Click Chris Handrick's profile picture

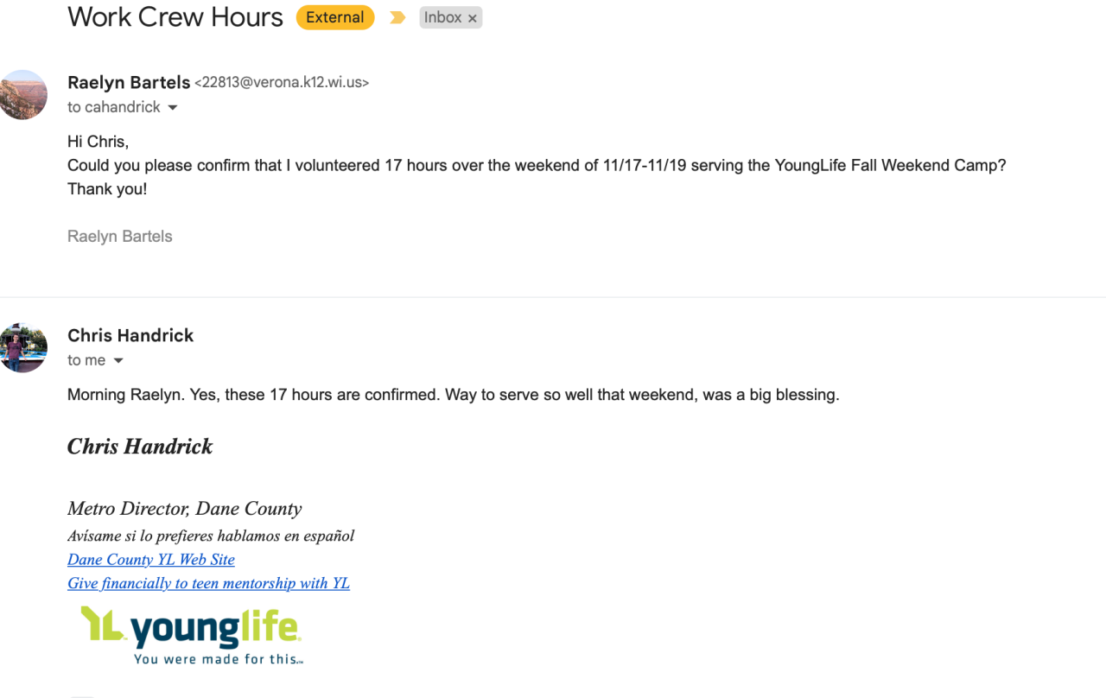(x=23, y=347)
